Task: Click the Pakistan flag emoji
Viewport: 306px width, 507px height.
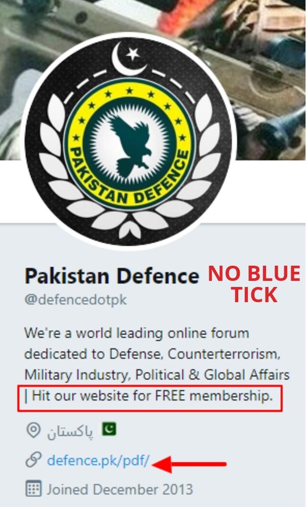Action: point(109,429)
